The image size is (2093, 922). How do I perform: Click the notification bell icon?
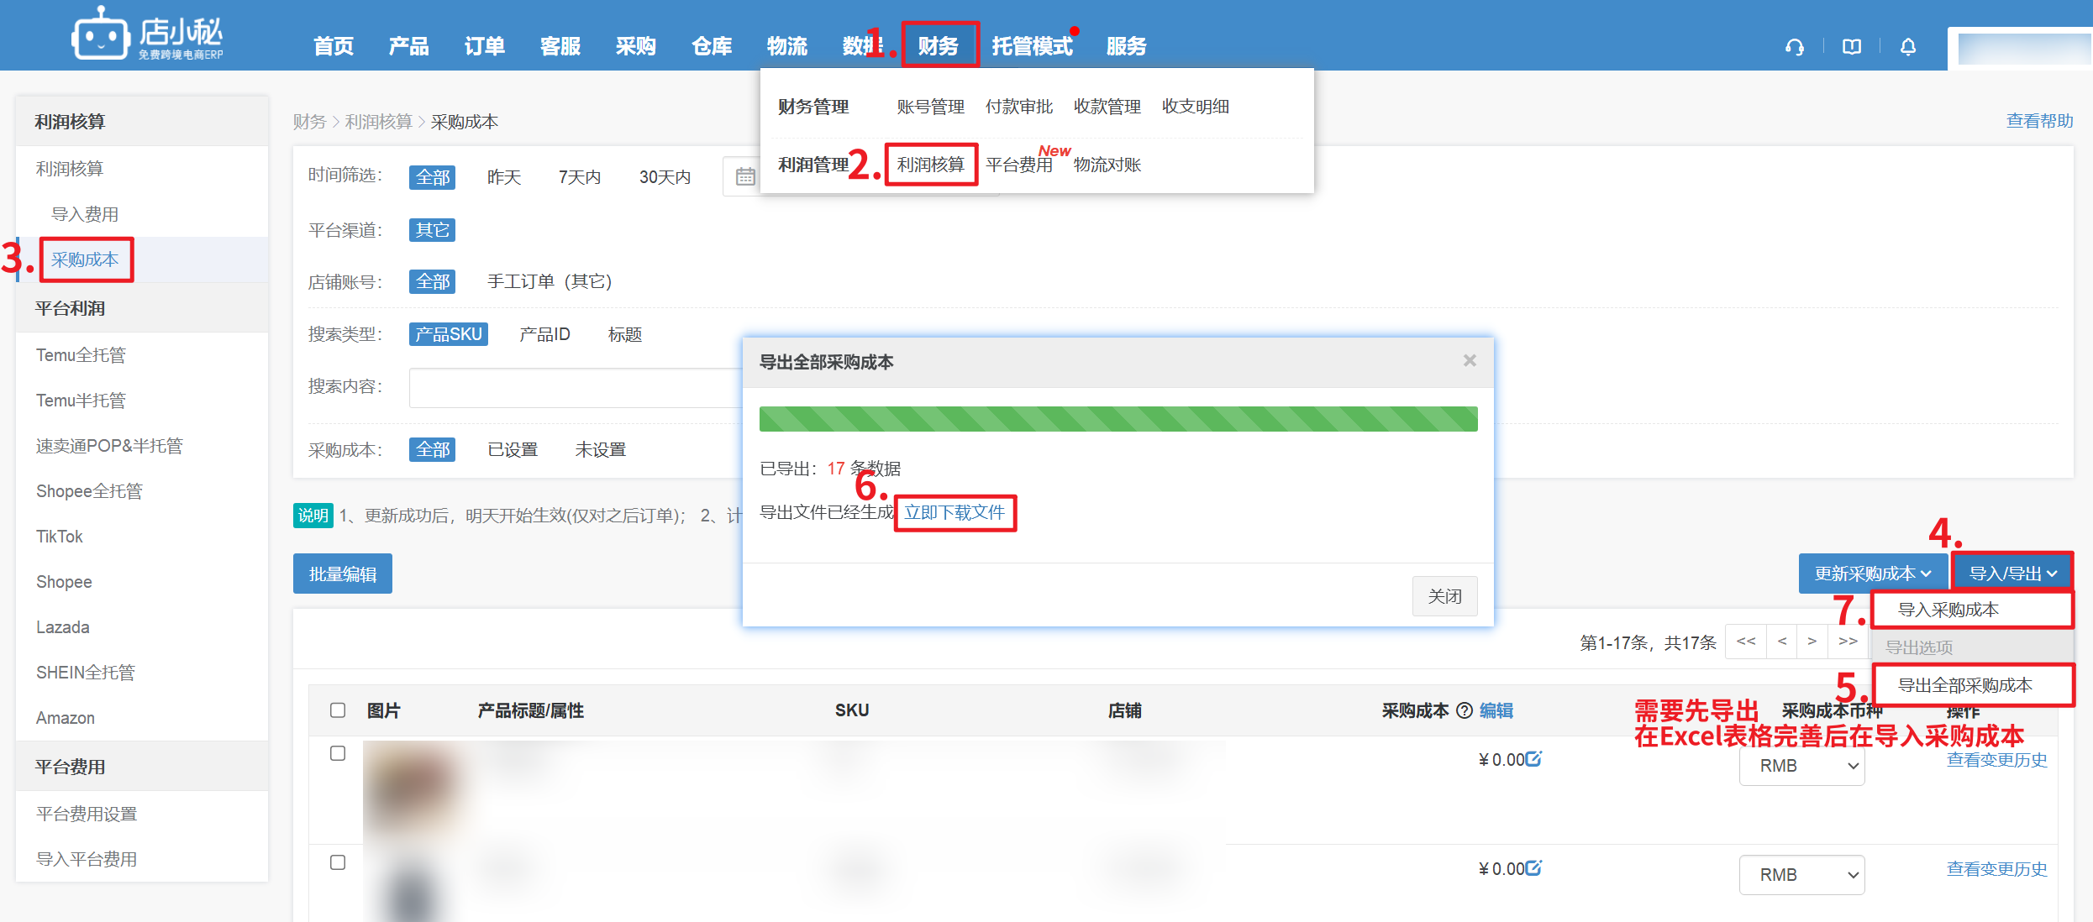tap(1908, 47)
